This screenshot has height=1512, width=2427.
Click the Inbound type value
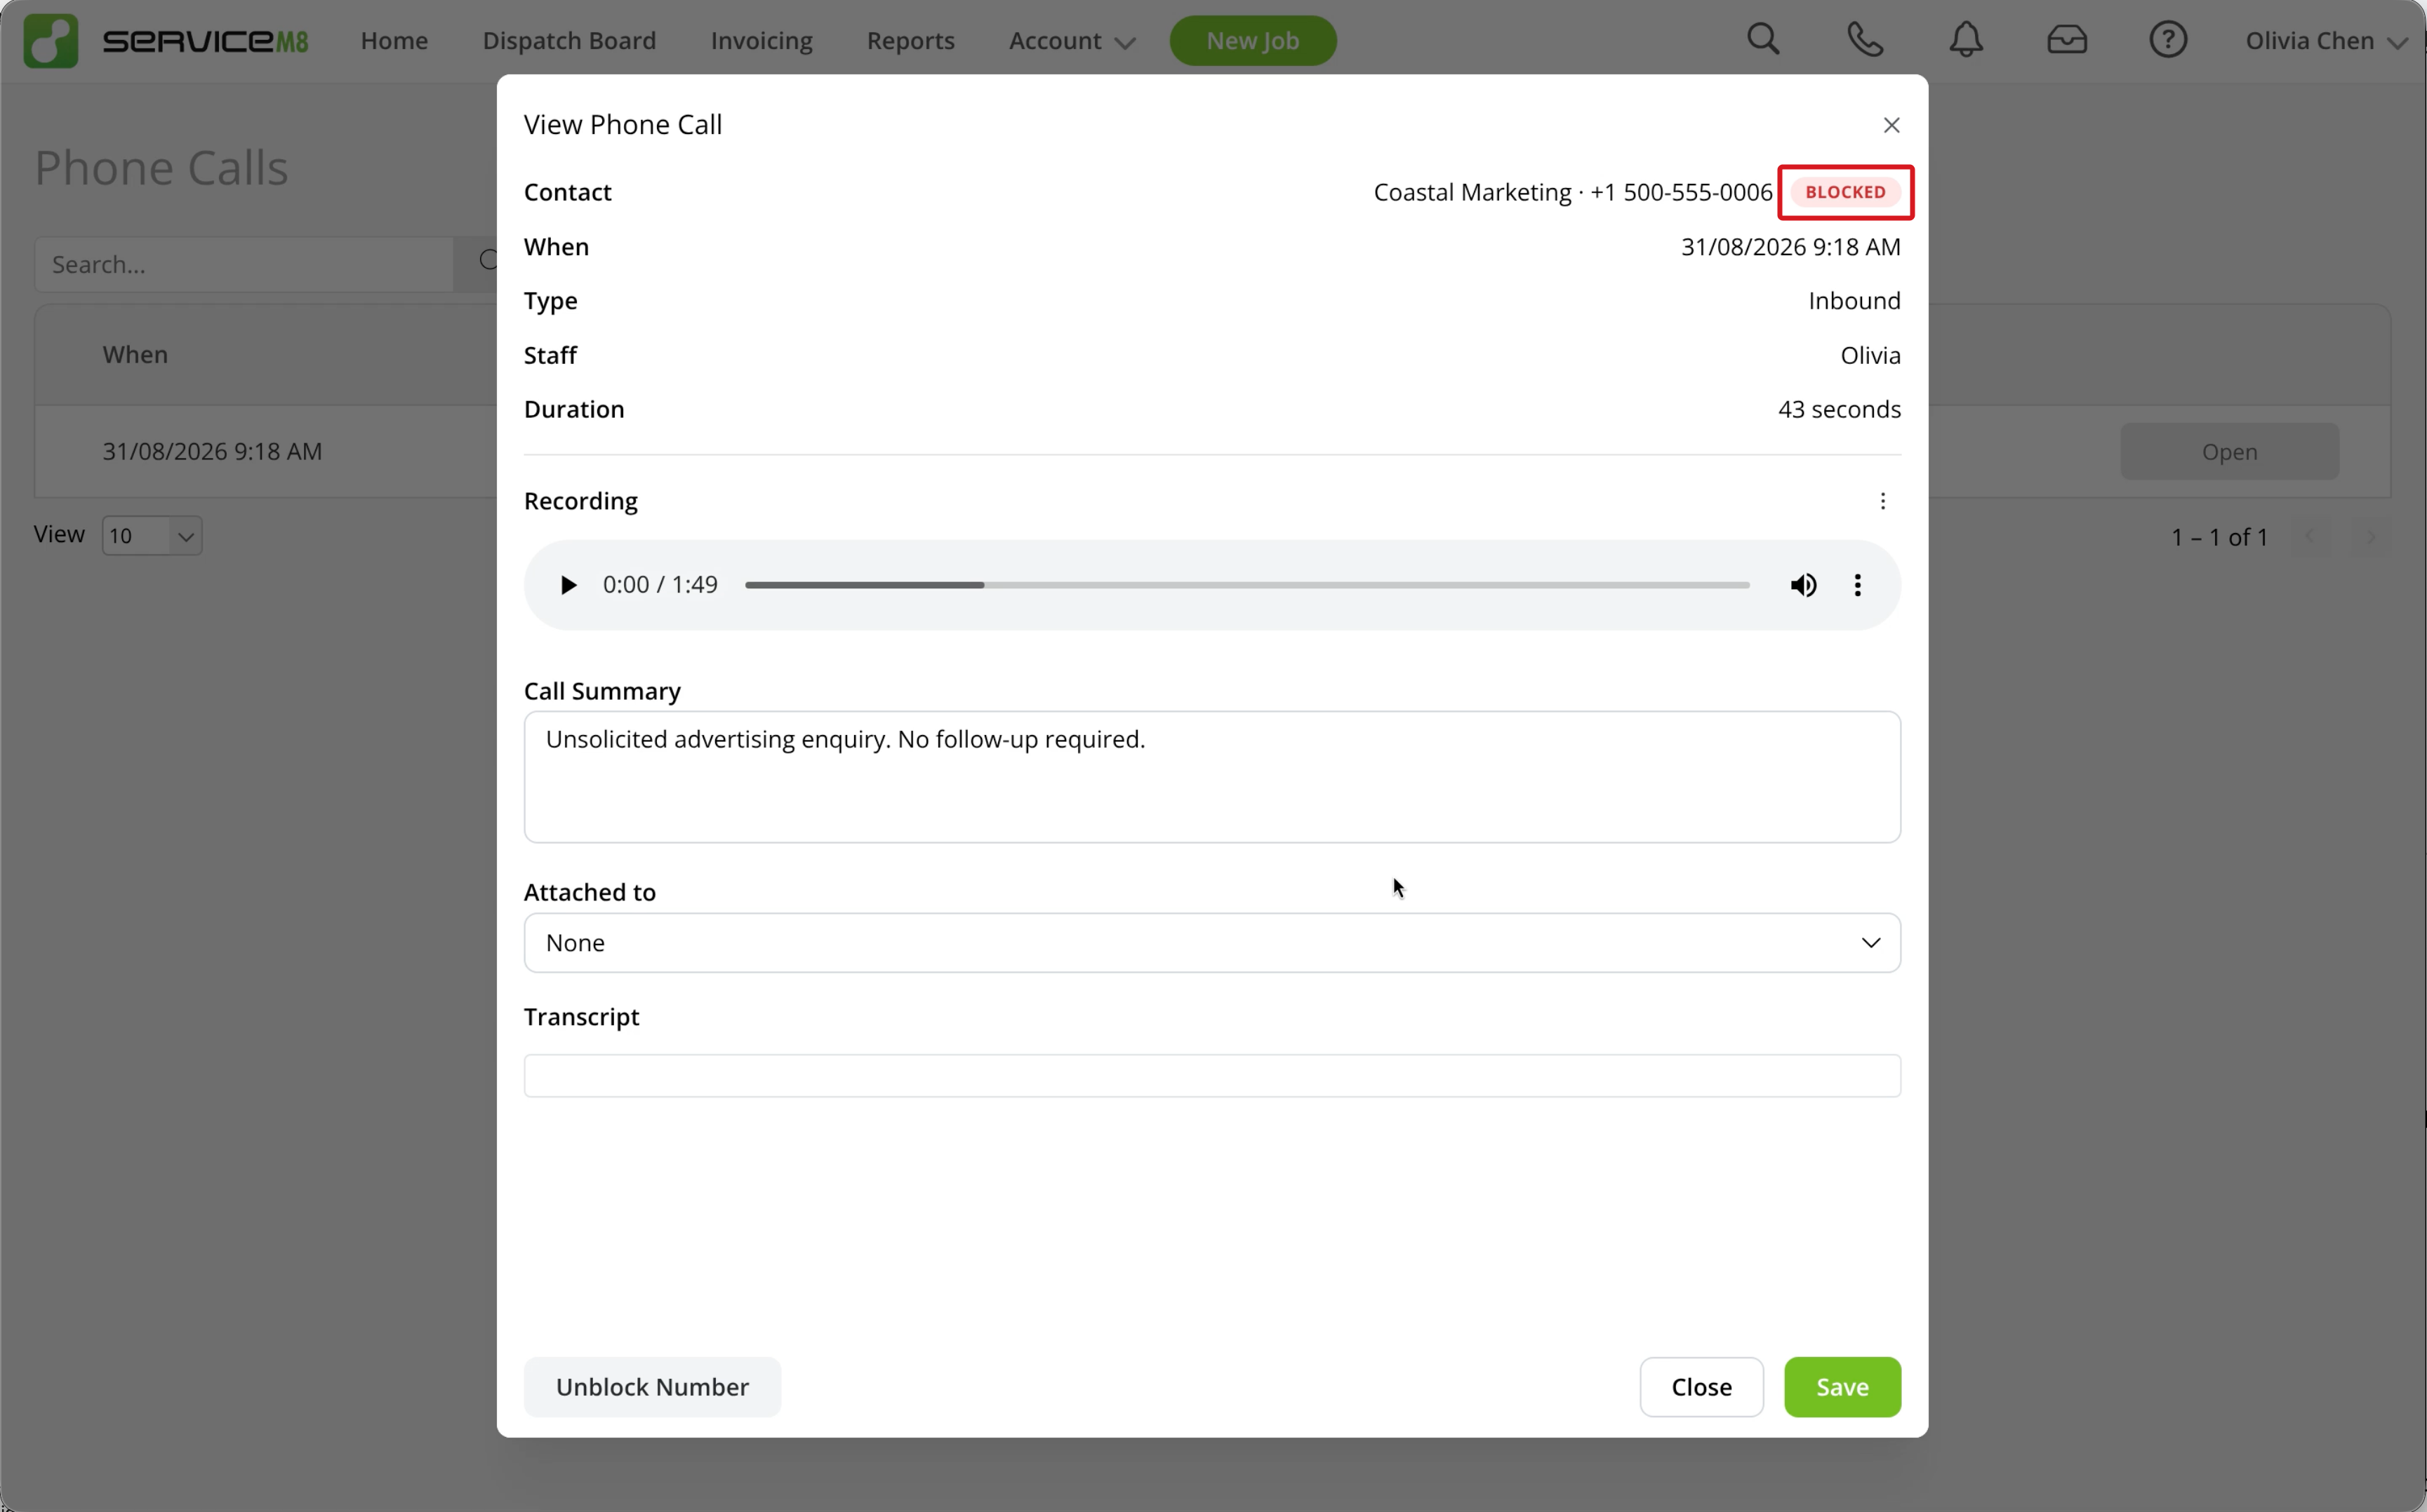(x=1854, y=301)
